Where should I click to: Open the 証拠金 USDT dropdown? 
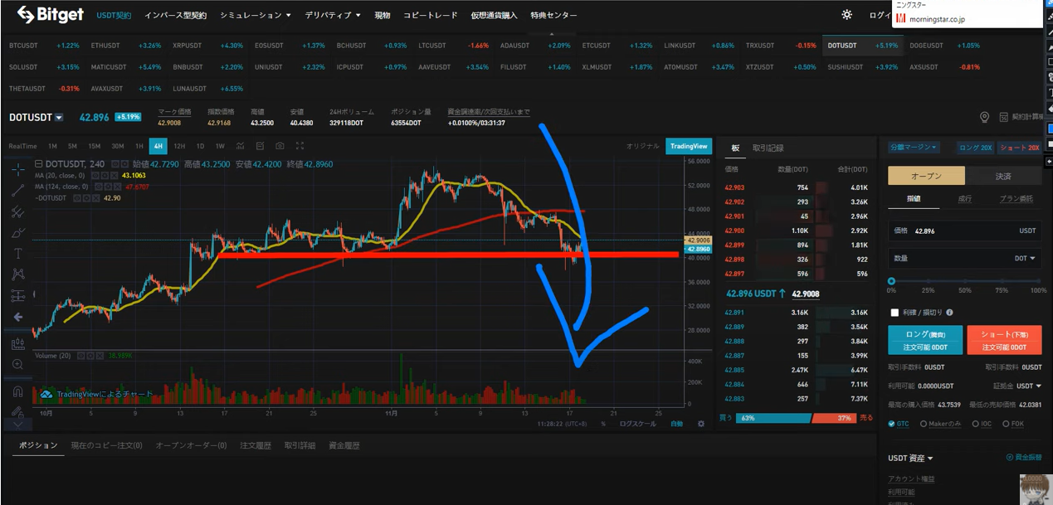click(1029, 386)
